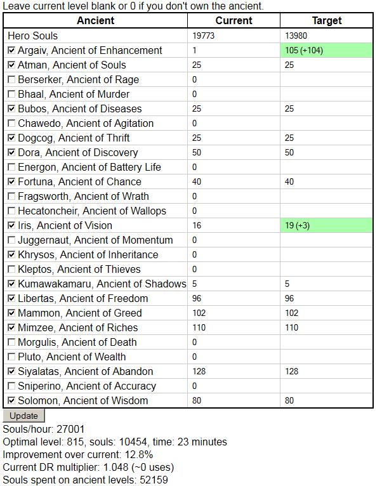382x486 pixels.
Task: Edit the Hero Souls current value 19773
Action: tap(234, 36)
